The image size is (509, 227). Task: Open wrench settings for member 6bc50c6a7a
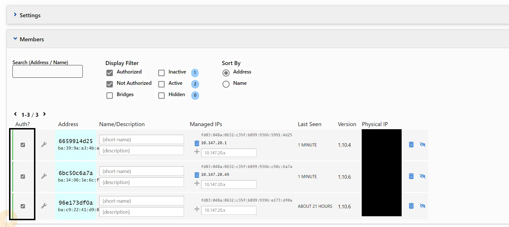(44, 176)
